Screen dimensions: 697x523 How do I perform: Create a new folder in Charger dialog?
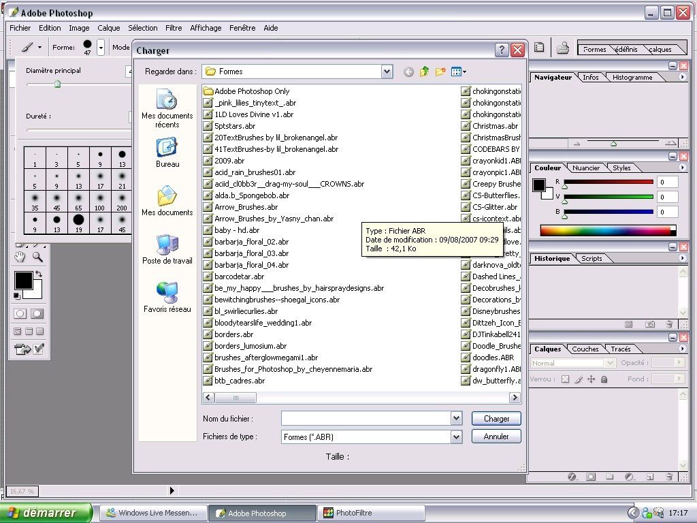click(x=440, y=71)
